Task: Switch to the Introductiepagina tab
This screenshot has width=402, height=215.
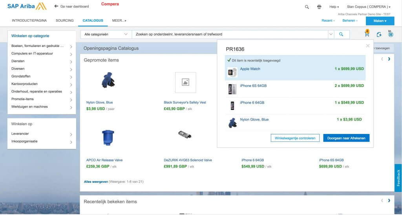Action: 29,20
